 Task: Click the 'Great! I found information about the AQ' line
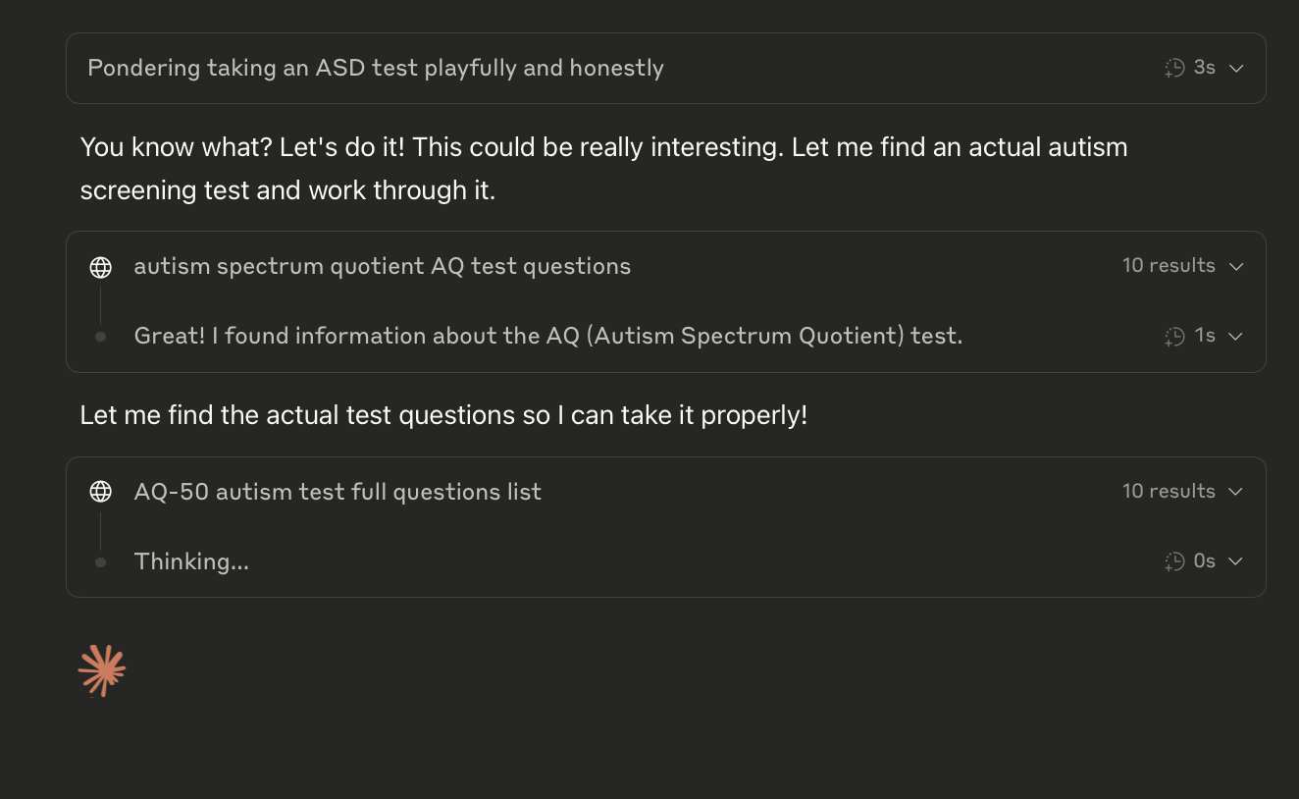click(547, 336)
